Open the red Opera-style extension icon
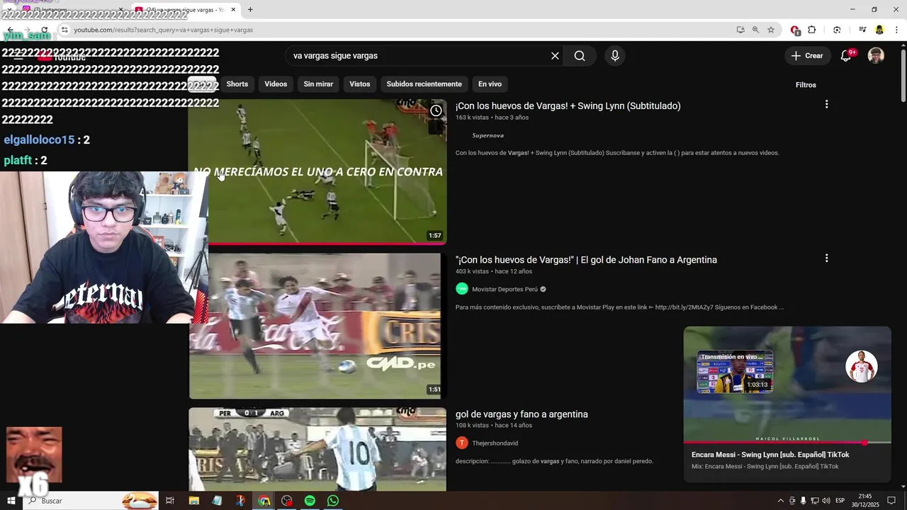This screenshot has width=907, height=510. pos(795,30)
